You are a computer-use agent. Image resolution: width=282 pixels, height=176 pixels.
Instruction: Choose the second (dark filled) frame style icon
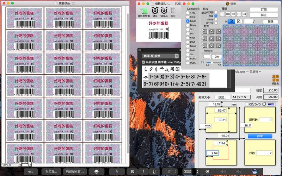coord(228,14)
